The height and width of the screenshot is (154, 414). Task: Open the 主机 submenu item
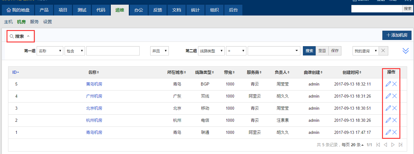(8, 22)
